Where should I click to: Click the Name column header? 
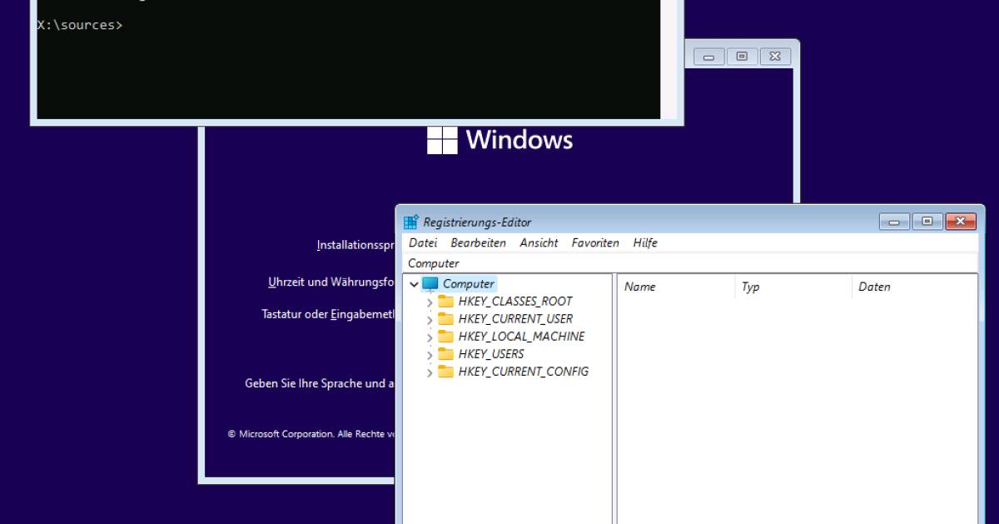tap(677, 287)
